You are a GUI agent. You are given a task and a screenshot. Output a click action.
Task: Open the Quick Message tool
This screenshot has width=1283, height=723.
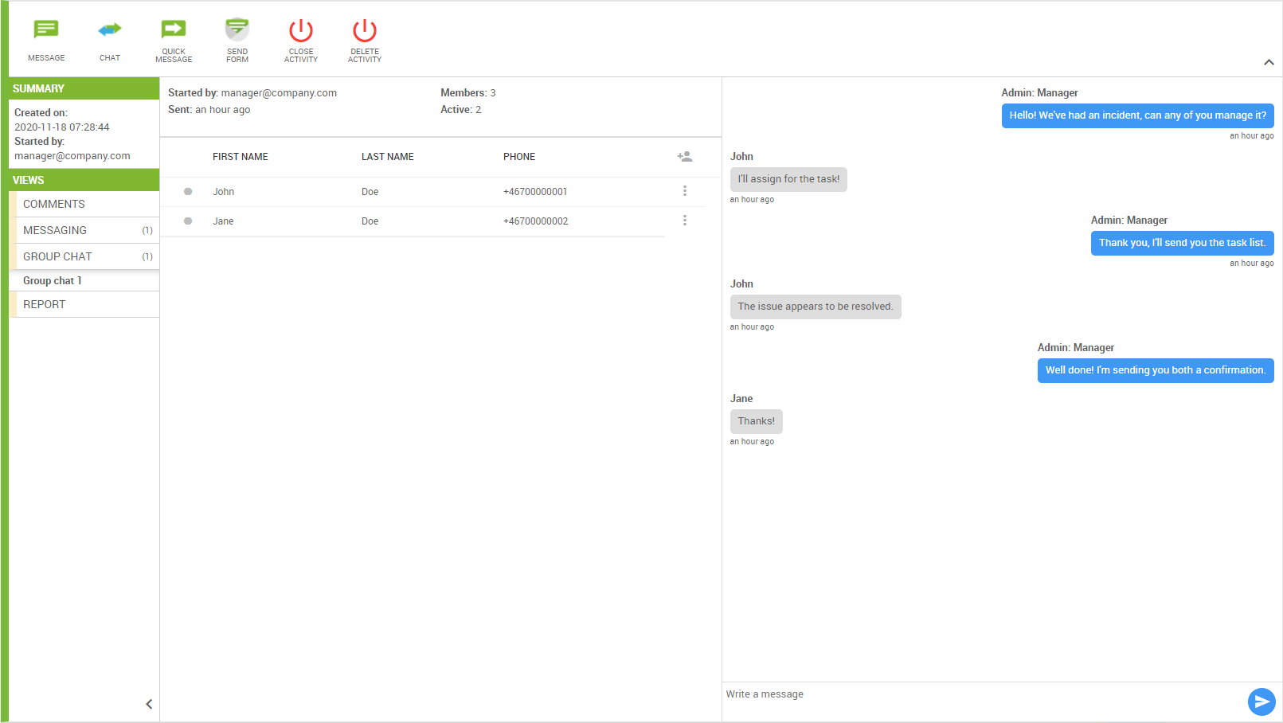click(x=174, y=29)
